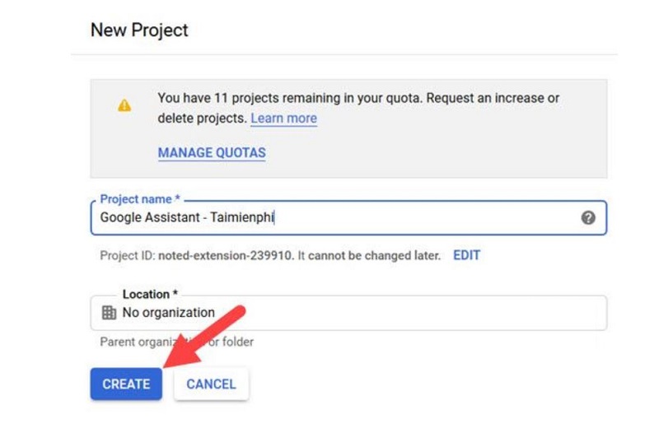
Task: Click the yellow warning triangle icon
Action: tap(124, 105)
